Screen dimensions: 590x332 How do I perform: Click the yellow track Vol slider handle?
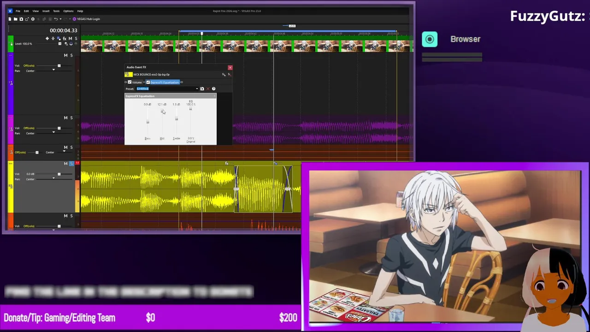tap(59, 174)
